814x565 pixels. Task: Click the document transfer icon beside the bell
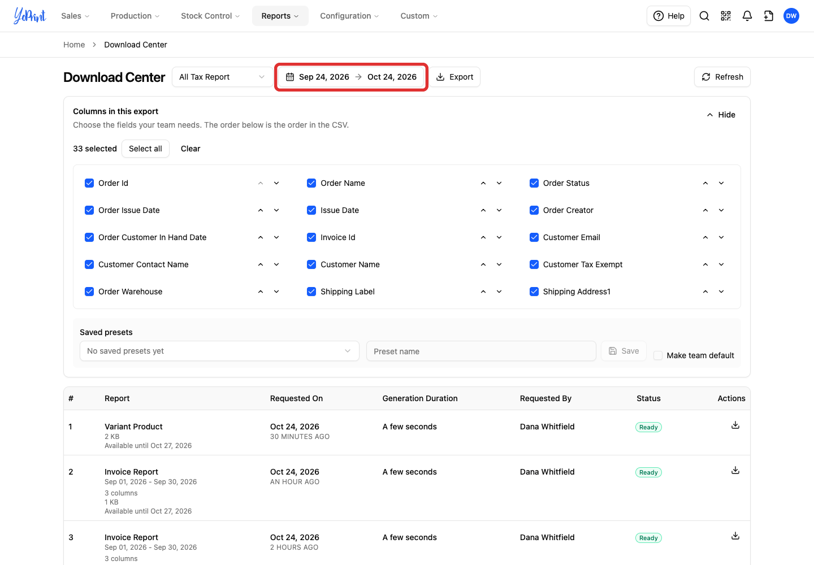tap(769, 16)
